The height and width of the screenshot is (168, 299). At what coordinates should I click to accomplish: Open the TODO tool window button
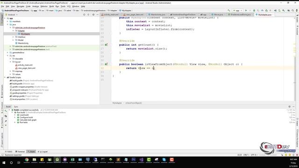coord(8,152)
